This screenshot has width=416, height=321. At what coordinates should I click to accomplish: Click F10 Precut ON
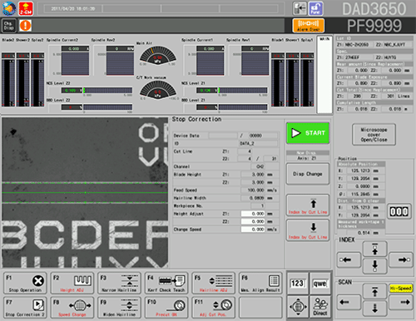click(166, 308)
